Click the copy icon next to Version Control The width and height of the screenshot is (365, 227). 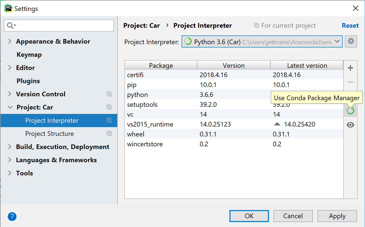(109, 94)
